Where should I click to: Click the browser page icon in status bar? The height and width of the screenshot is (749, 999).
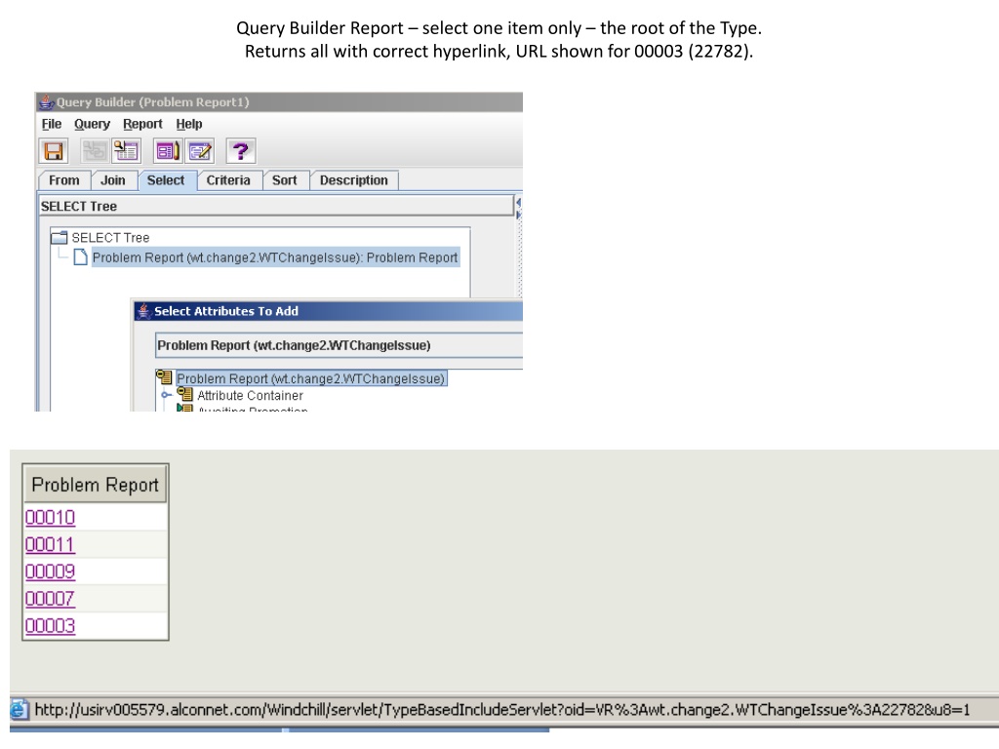pyautogui.click(x=20, y=709)
